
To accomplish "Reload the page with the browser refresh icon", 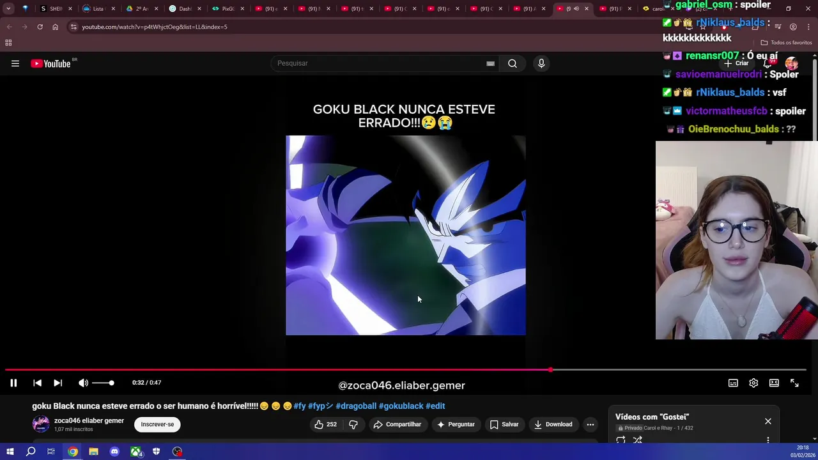I will click(40, 27).
